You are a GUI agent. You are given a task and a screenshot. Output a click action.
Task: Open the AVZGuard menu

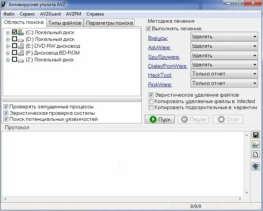click(50, 14)
